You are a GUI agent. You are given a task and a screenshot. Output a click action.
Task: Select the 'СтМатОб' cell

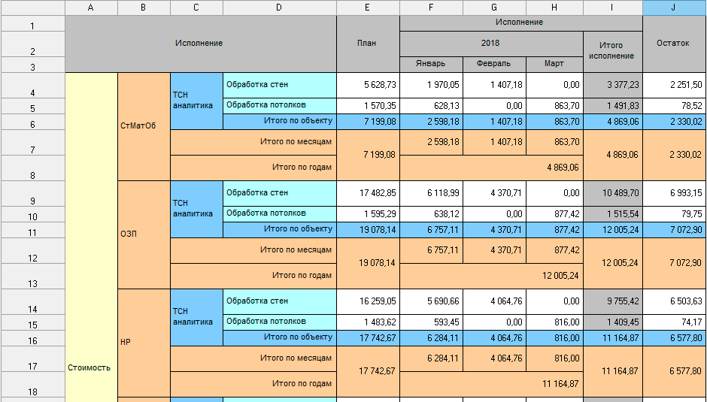[x=144, y=127]
